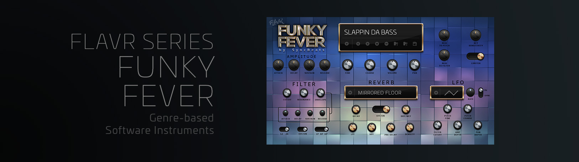Click the LFO Pitch Coarse knob
Viewport: 579px width, 162px height.
tap(467, 109)
